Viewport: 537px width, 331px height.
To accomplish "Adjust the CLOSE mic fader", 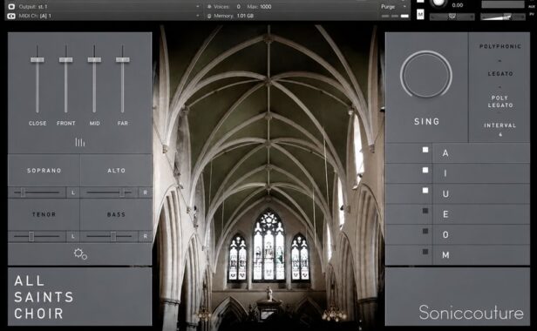I will tap(37, 60).
